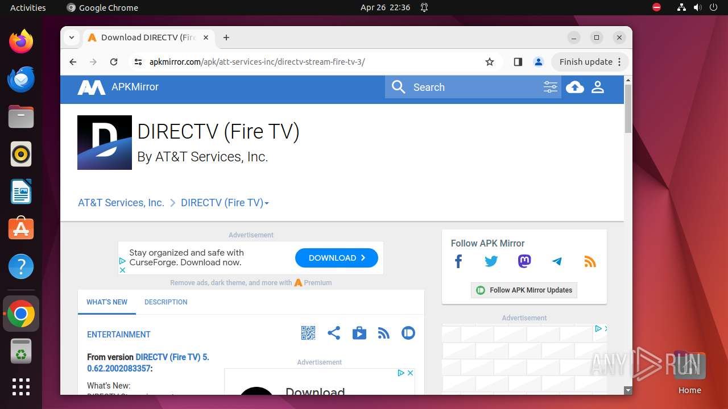
Task: Open the AT&T Services, Inc. breadcrumb link
Action: click(x=121, y=203)
